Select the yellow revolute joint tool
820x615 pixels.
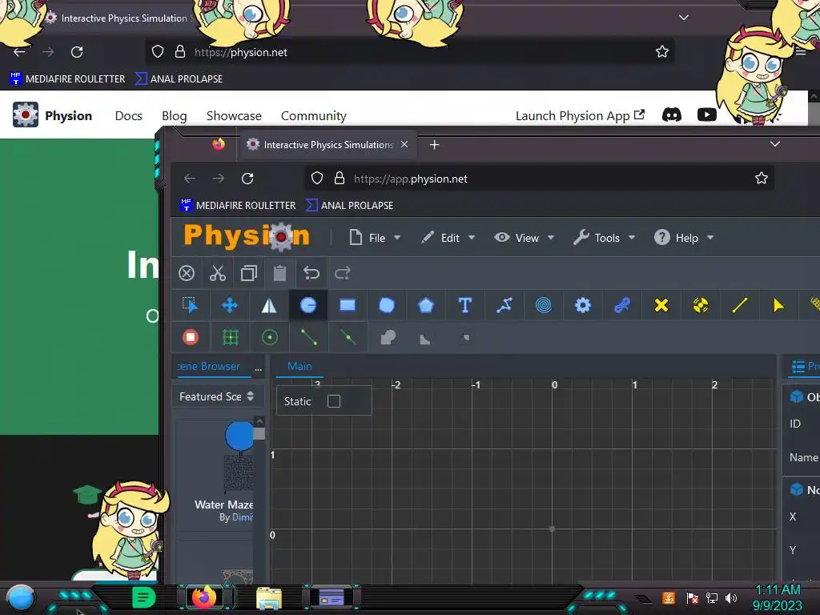(x=700, y=305)
